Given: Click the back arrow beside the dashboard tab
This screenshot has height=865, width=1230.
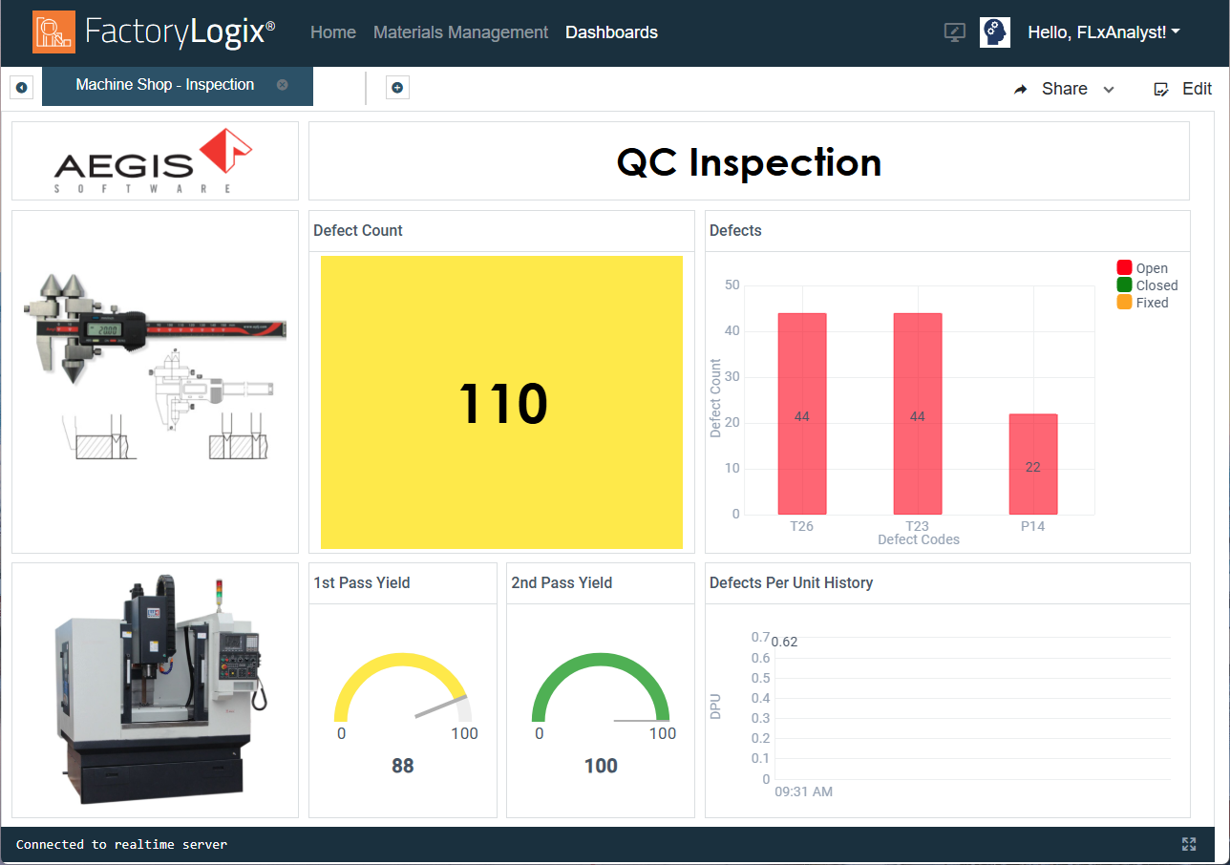Looking at the screenshot, I should 21,87.
